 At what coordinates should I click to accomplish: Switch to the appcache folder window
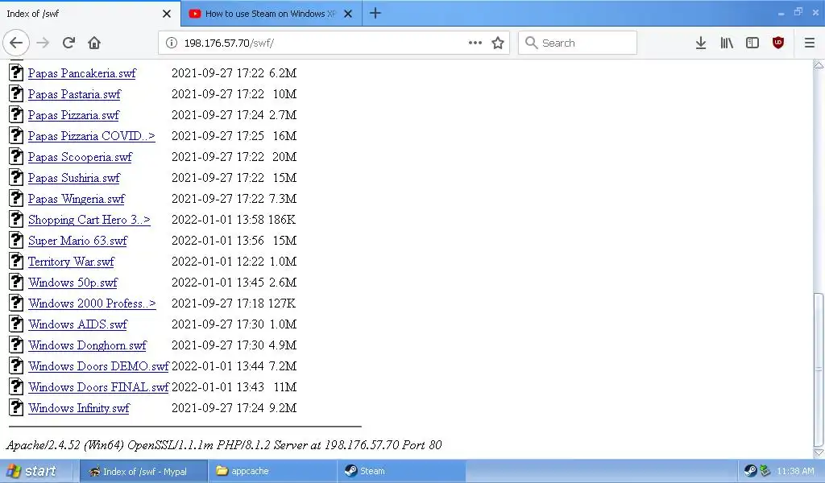[x=272, y=472]
